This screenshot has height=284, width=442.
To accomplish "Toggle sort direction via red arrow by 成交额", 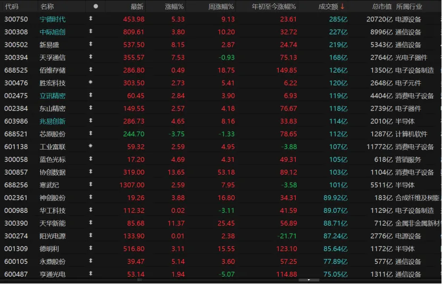I will point(343,6).
